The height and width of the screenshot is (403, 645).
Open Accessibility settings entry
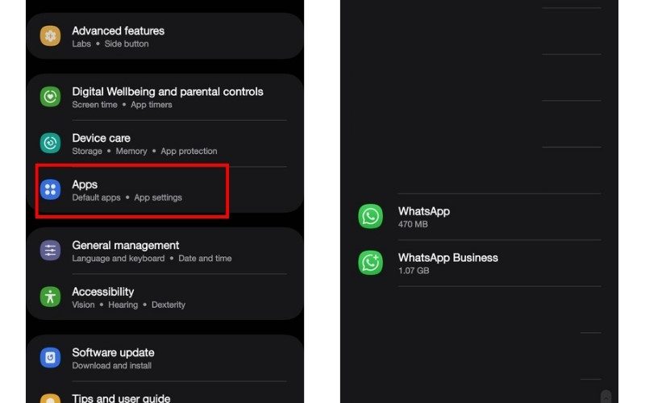(164, 297)
